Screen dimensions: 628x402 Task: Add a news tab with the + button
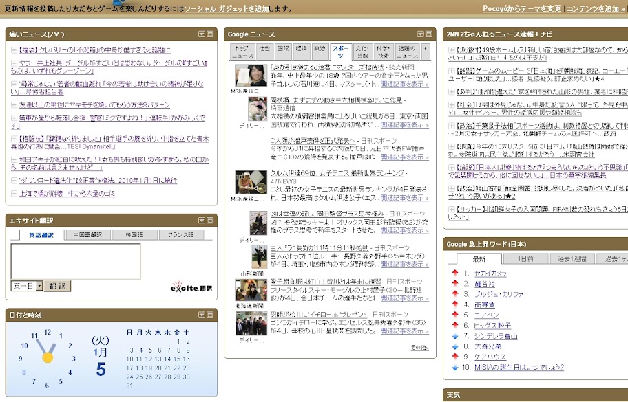(x=426, y=52)
